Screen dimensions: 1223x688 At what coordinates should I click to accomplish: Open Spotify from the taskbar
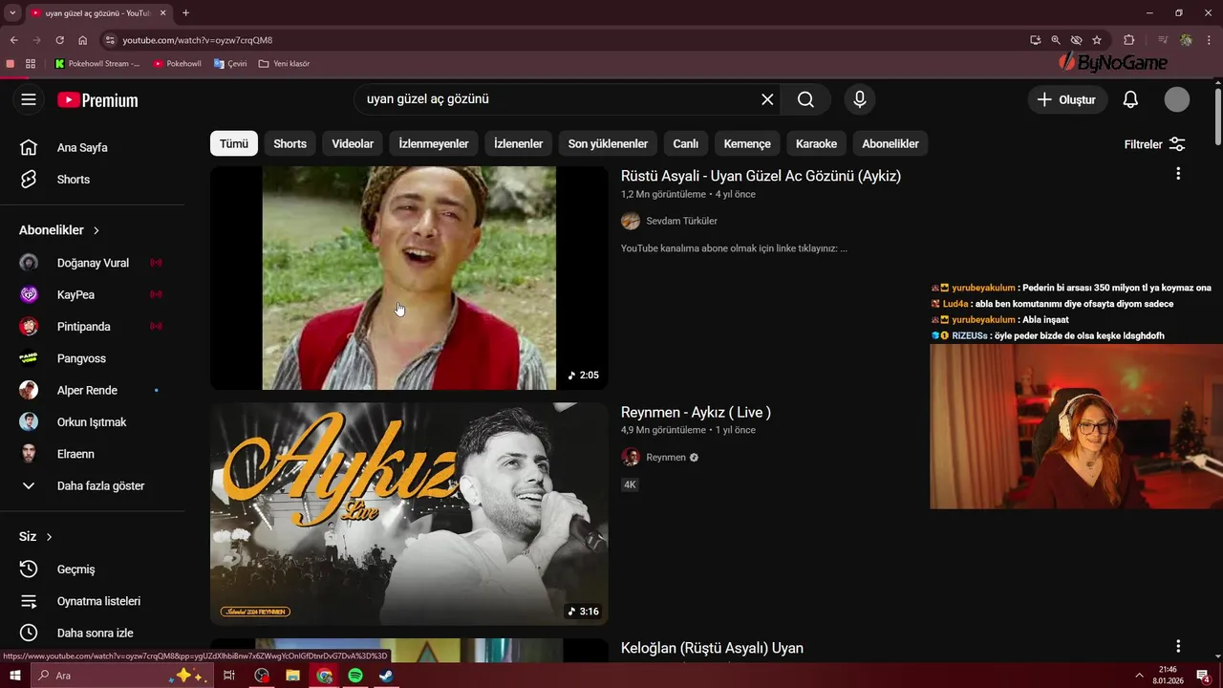point(355,676)
